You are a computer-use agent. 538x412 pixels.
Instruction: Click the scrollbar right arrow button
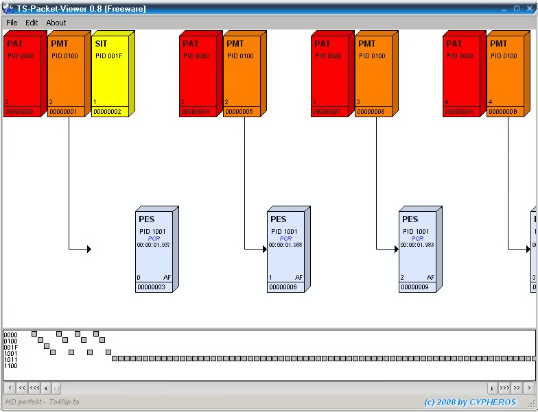point(493,388)
